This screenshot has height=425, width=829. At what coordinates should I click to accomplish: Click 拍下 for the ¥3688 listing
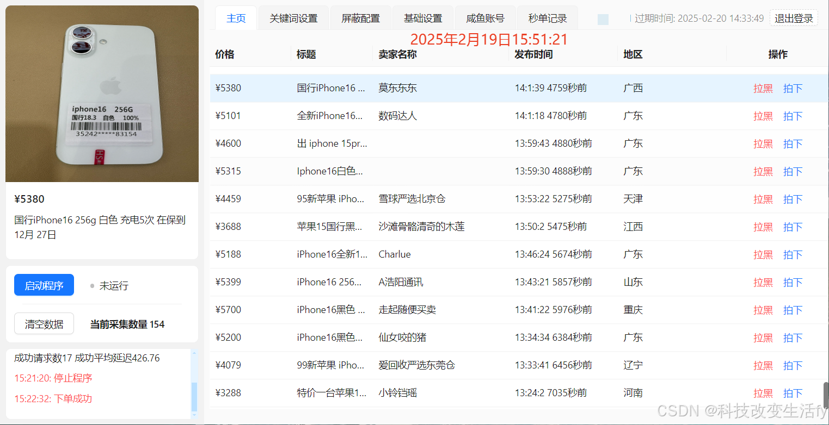point(793,227)
